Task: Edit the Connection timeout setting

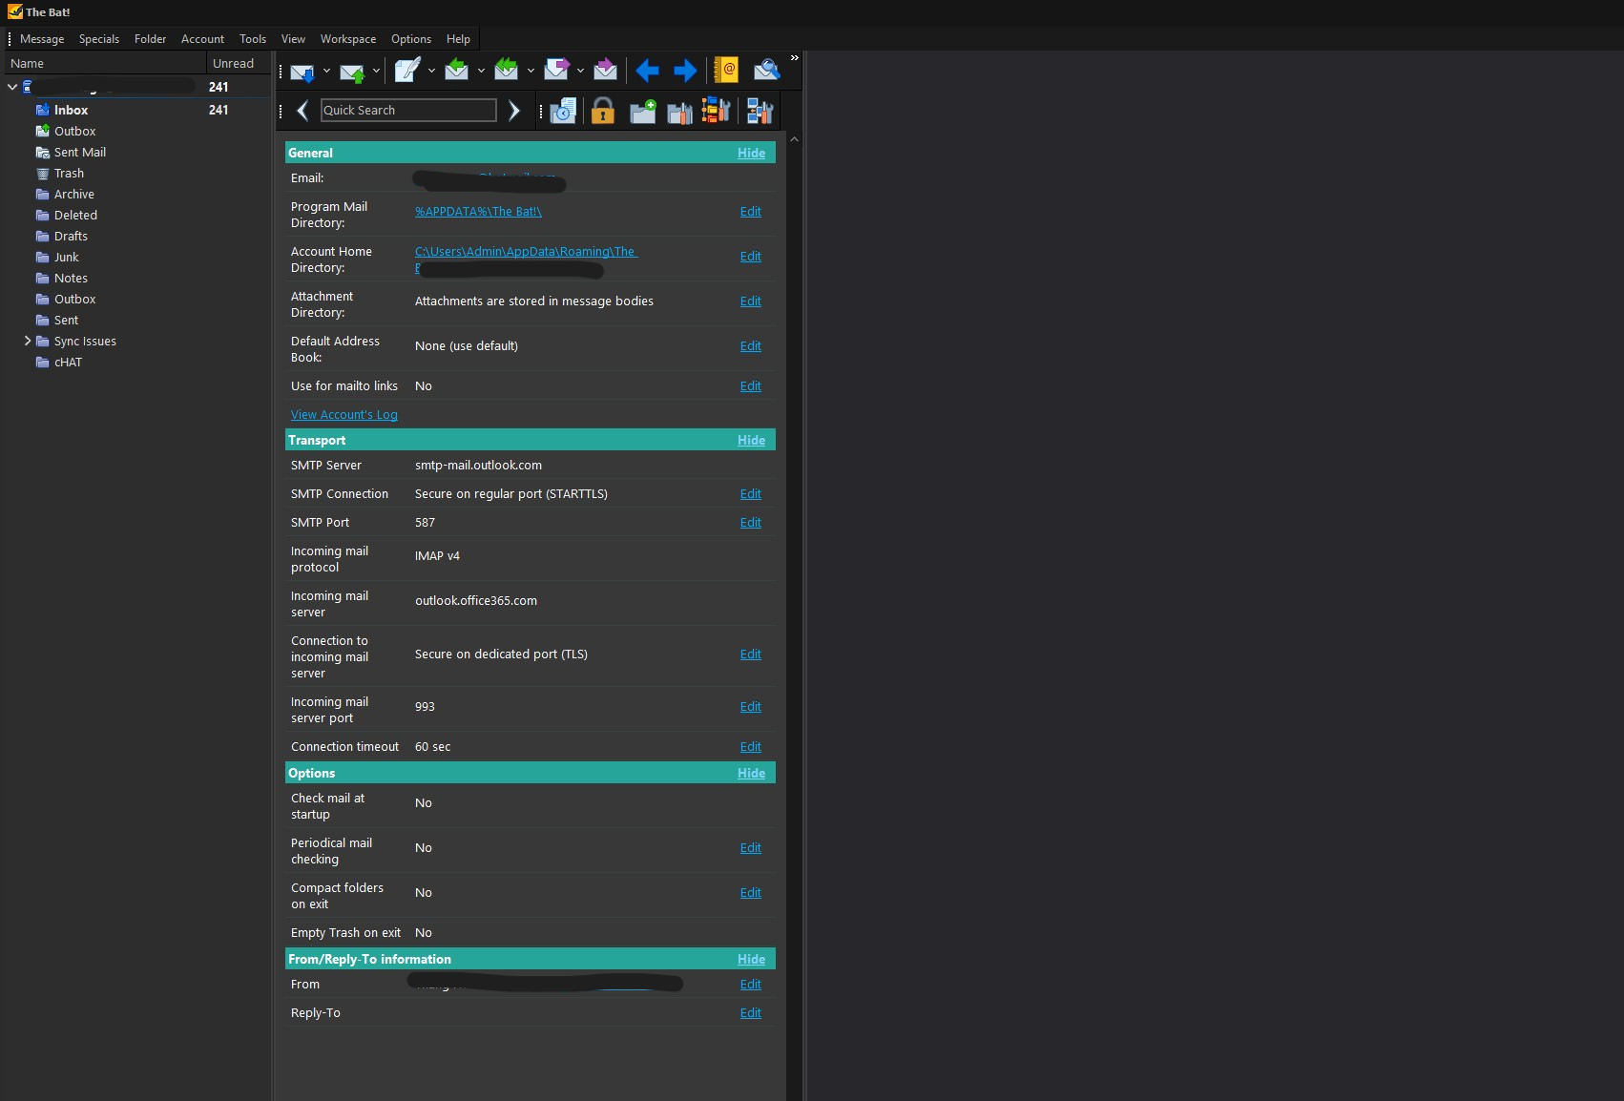Action: pyautogui.click(x=751, y=747)
